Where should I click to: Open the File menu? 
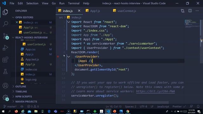12,3
